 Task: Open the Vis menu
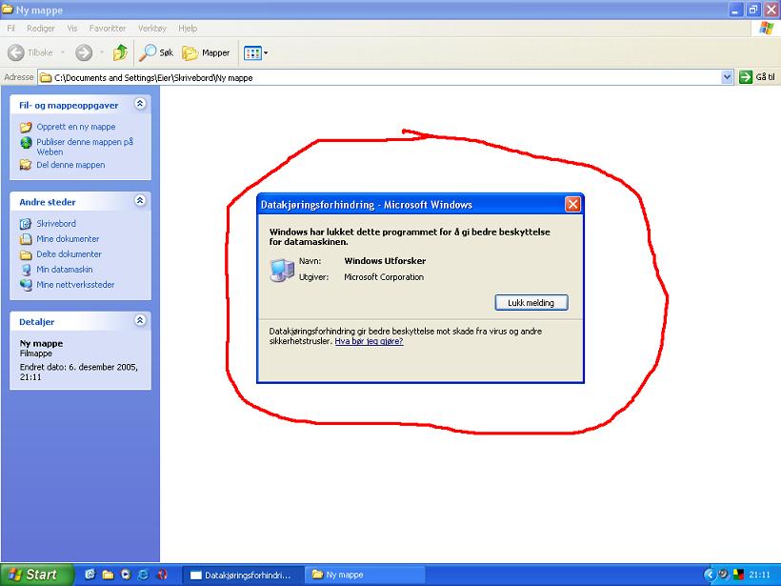[72, 29]
